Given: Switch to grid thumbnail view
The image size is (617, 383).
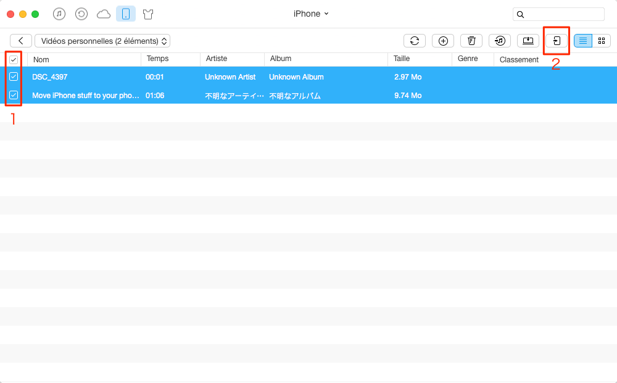Looking at the screenshot, I should click(x=601, y=41).
